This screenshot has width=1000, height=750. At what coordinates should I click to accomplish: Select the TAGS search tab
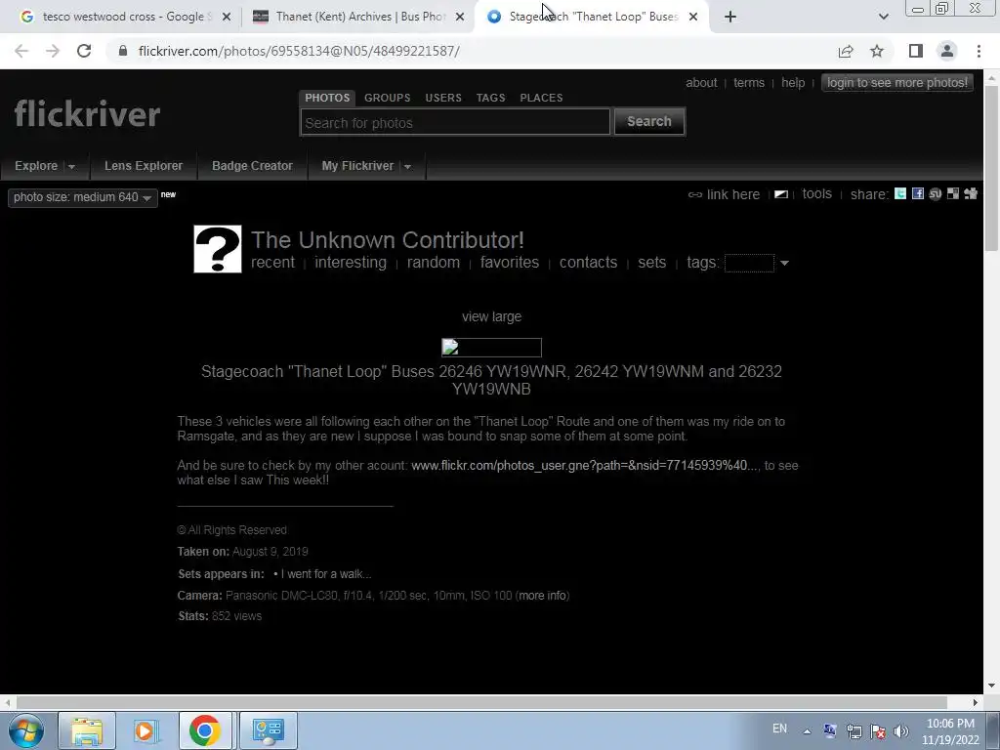(x=490, y=98)
